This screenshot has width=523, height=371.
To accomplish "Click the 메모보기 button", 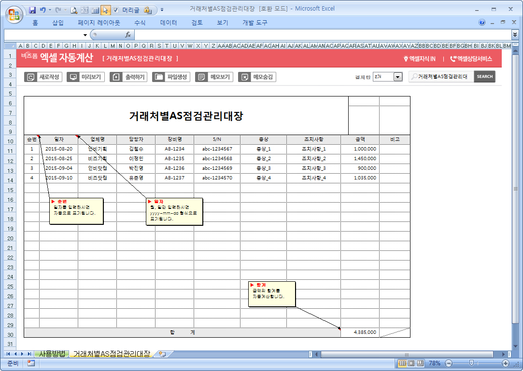I will [x=214, y=77].
